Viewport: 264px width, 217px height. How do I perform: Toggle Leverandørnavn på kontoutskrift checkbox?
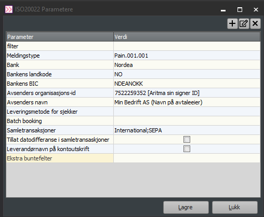pyautogui.click(x=187, y=149)
